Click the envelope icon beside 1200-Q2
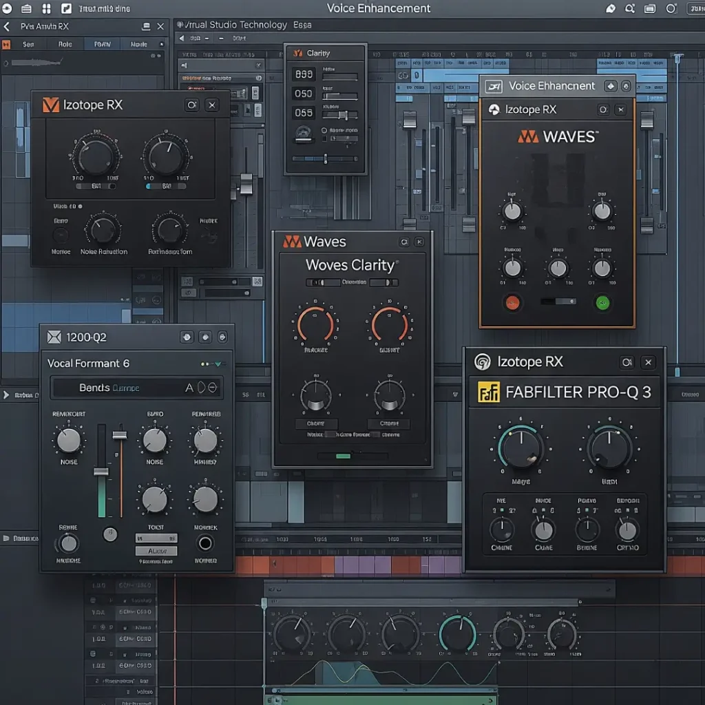The height and width of the screenshot is (705, 705). pos(54,337)
